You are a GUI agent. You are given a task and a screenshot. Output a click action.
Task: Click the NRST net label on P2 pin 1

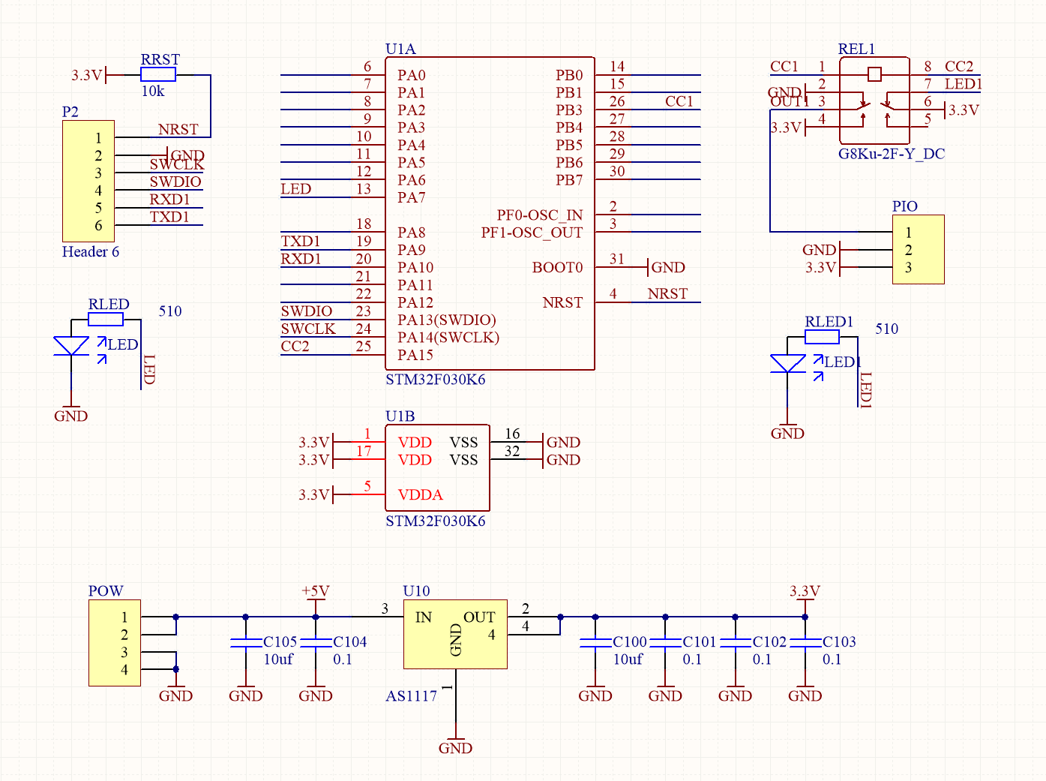178,129
